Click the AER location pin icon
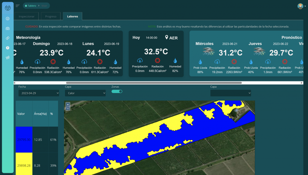The width and height of the screenshot is (308, 175). (x=167, y=37)
